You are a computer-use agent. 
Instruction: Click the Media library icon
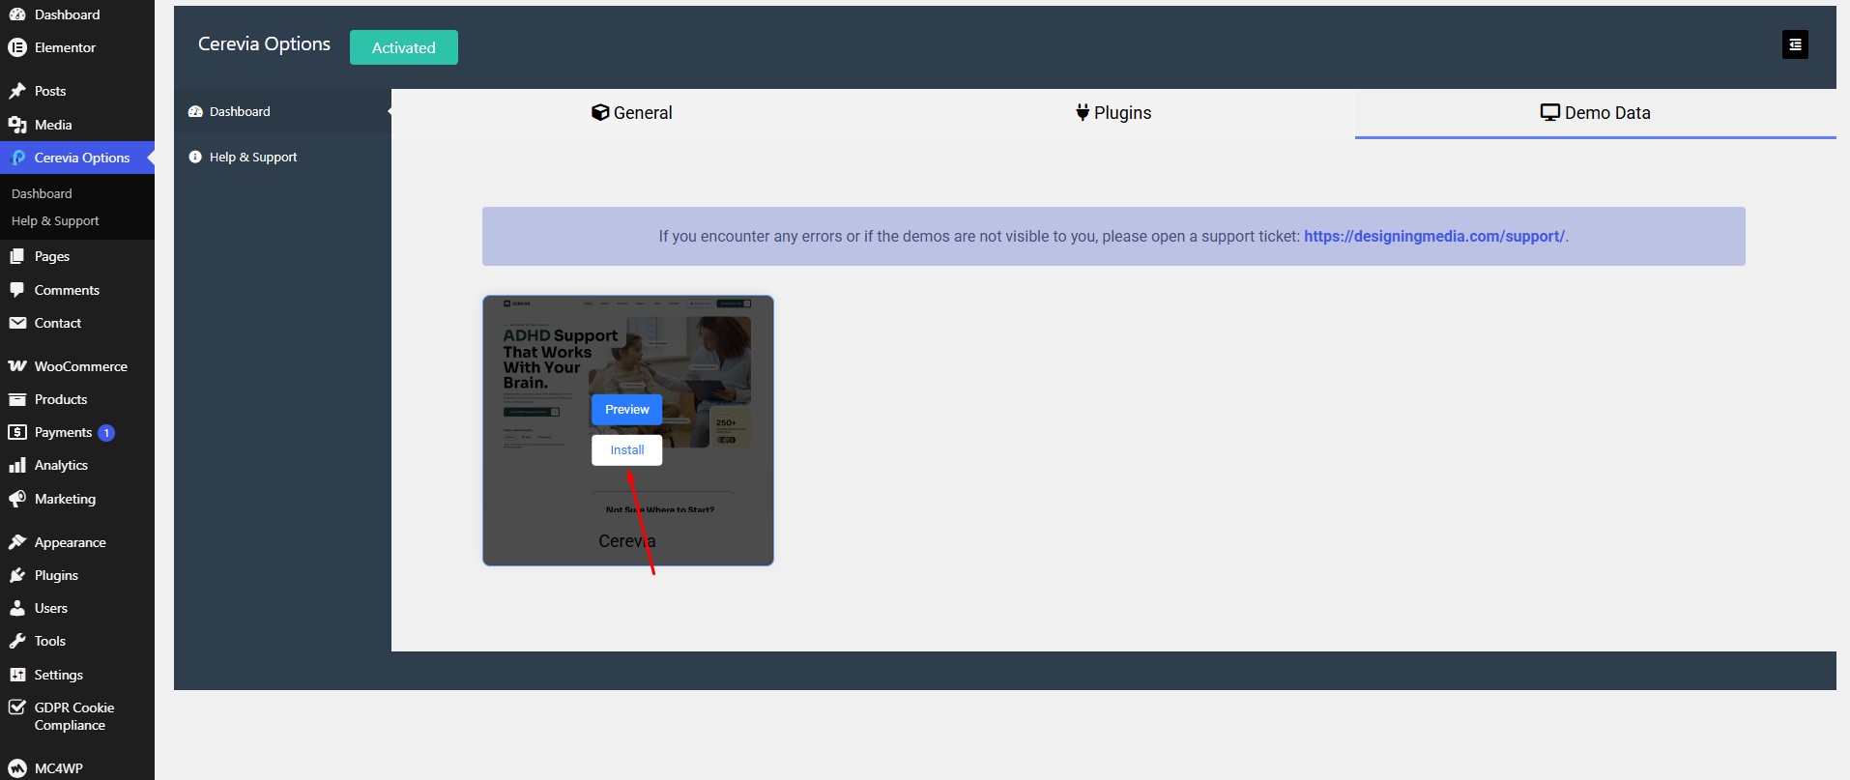pyautogui.click(x=17, y=125)
